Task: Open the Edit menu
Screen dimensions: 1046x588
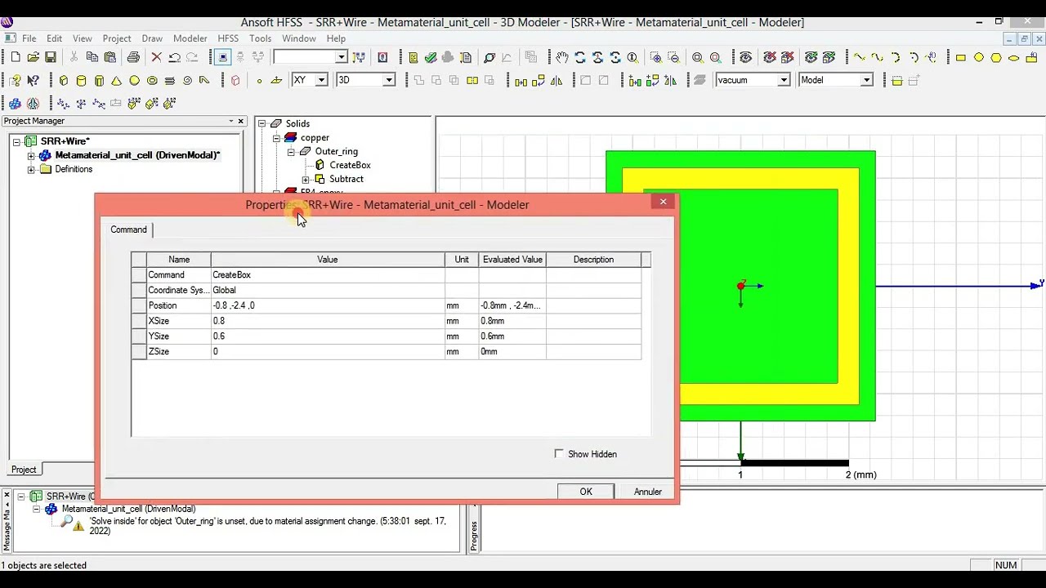Action: click(54, 38)
